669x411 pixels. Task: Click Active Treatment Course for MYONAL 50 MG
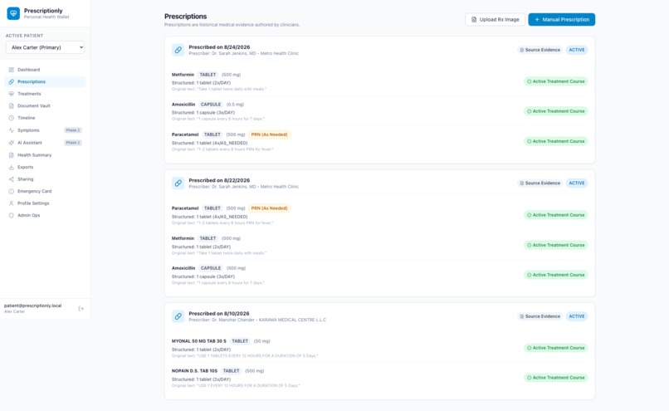point(555,348)
